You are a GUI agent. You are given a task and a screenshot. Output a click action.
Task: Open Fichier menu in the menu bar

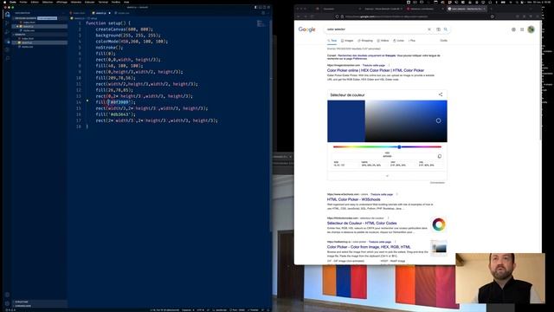click(23, 2)
